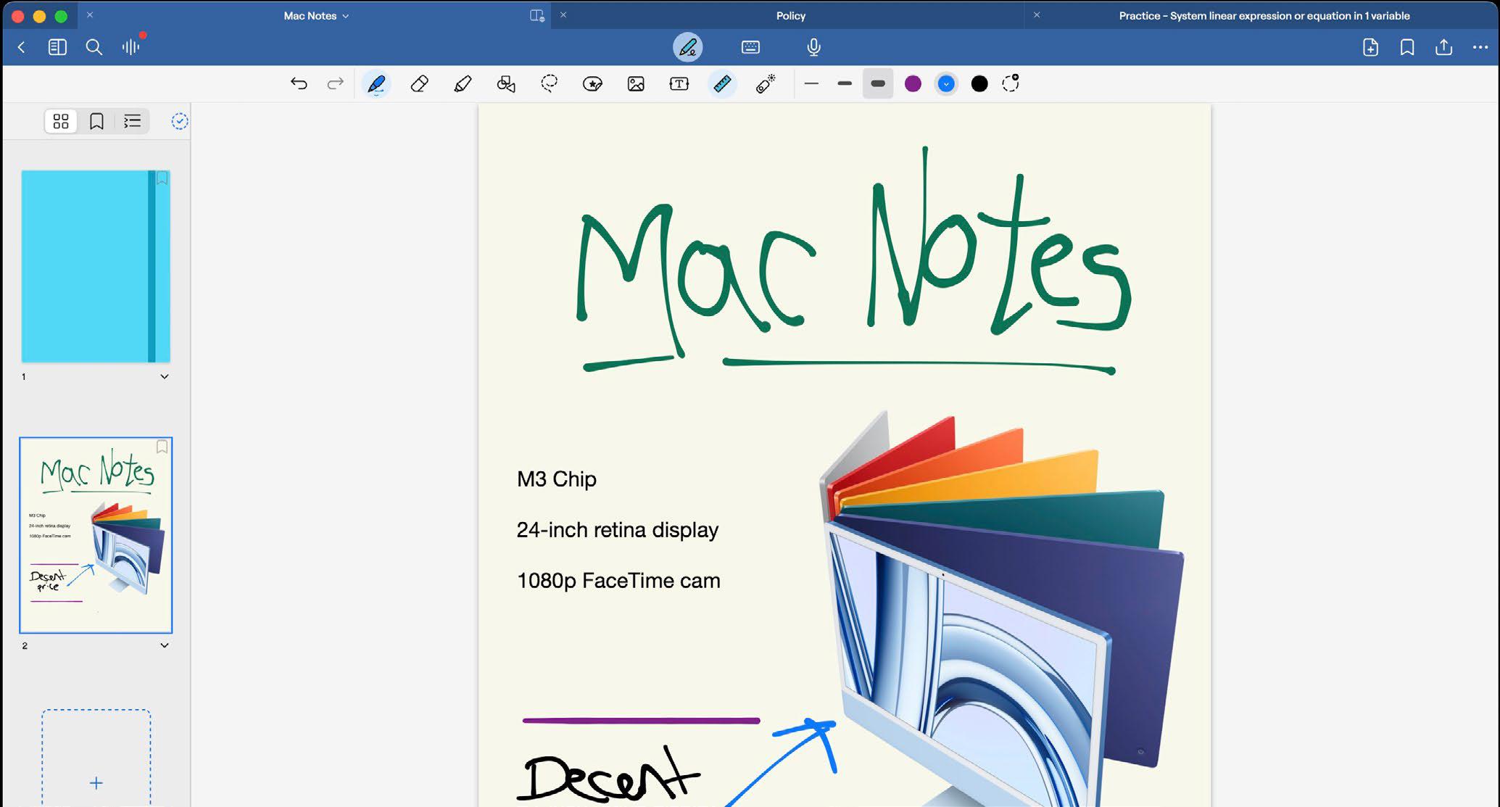Click the sidebar select pages circle icon
The image size is (1500, 807).
(180, 121)
